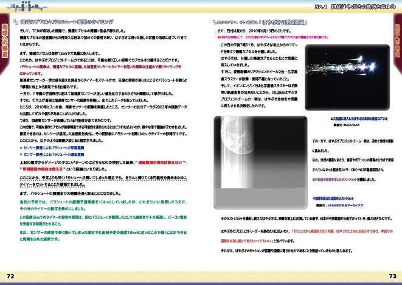Click the purple phrase about the last shot
402x285 pixels.
pyautogui.click(x=334, y=179)
